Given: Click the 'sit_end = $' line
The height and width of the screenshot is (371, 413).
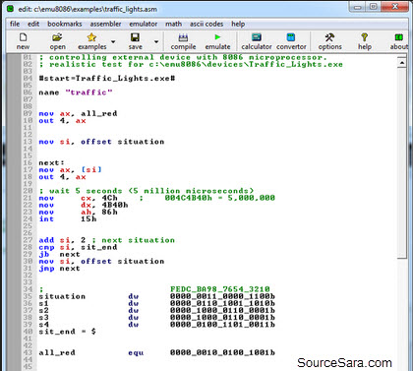Looking at the screenshot, I should tap(67, 332).
